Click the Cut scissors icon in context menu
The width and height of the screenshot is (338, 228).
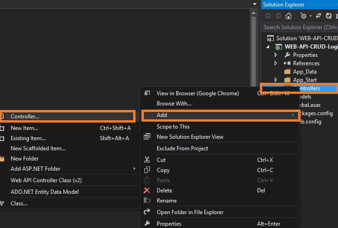tap(147, 160)
